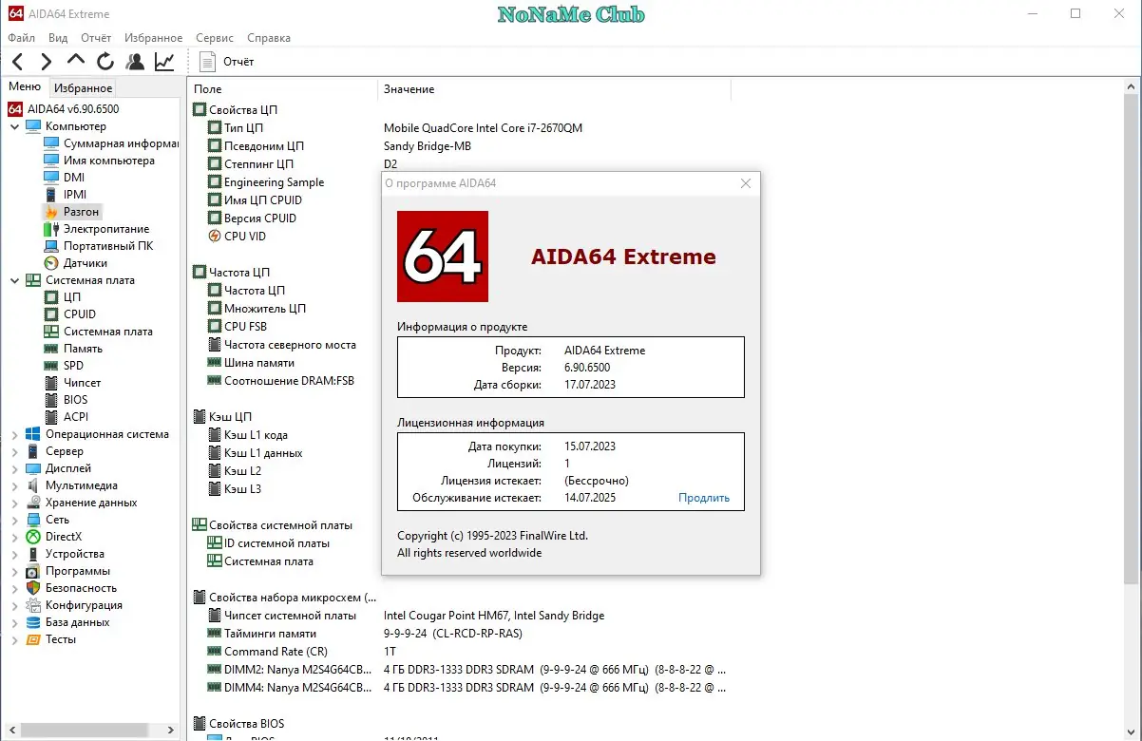Click the Безопасность shield icon

coord(33,588)
